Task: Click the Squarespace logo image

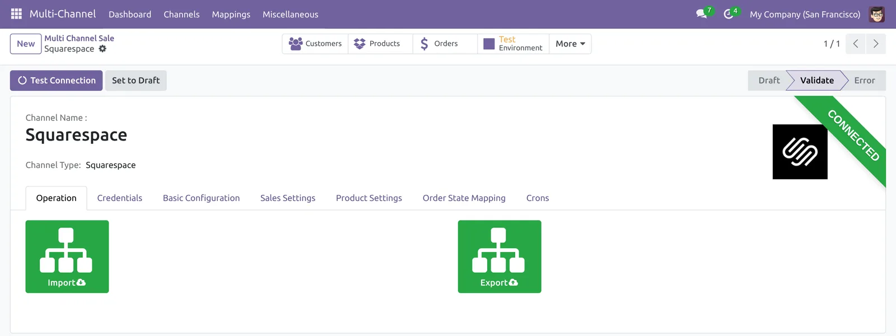Action: coord(800,152)
